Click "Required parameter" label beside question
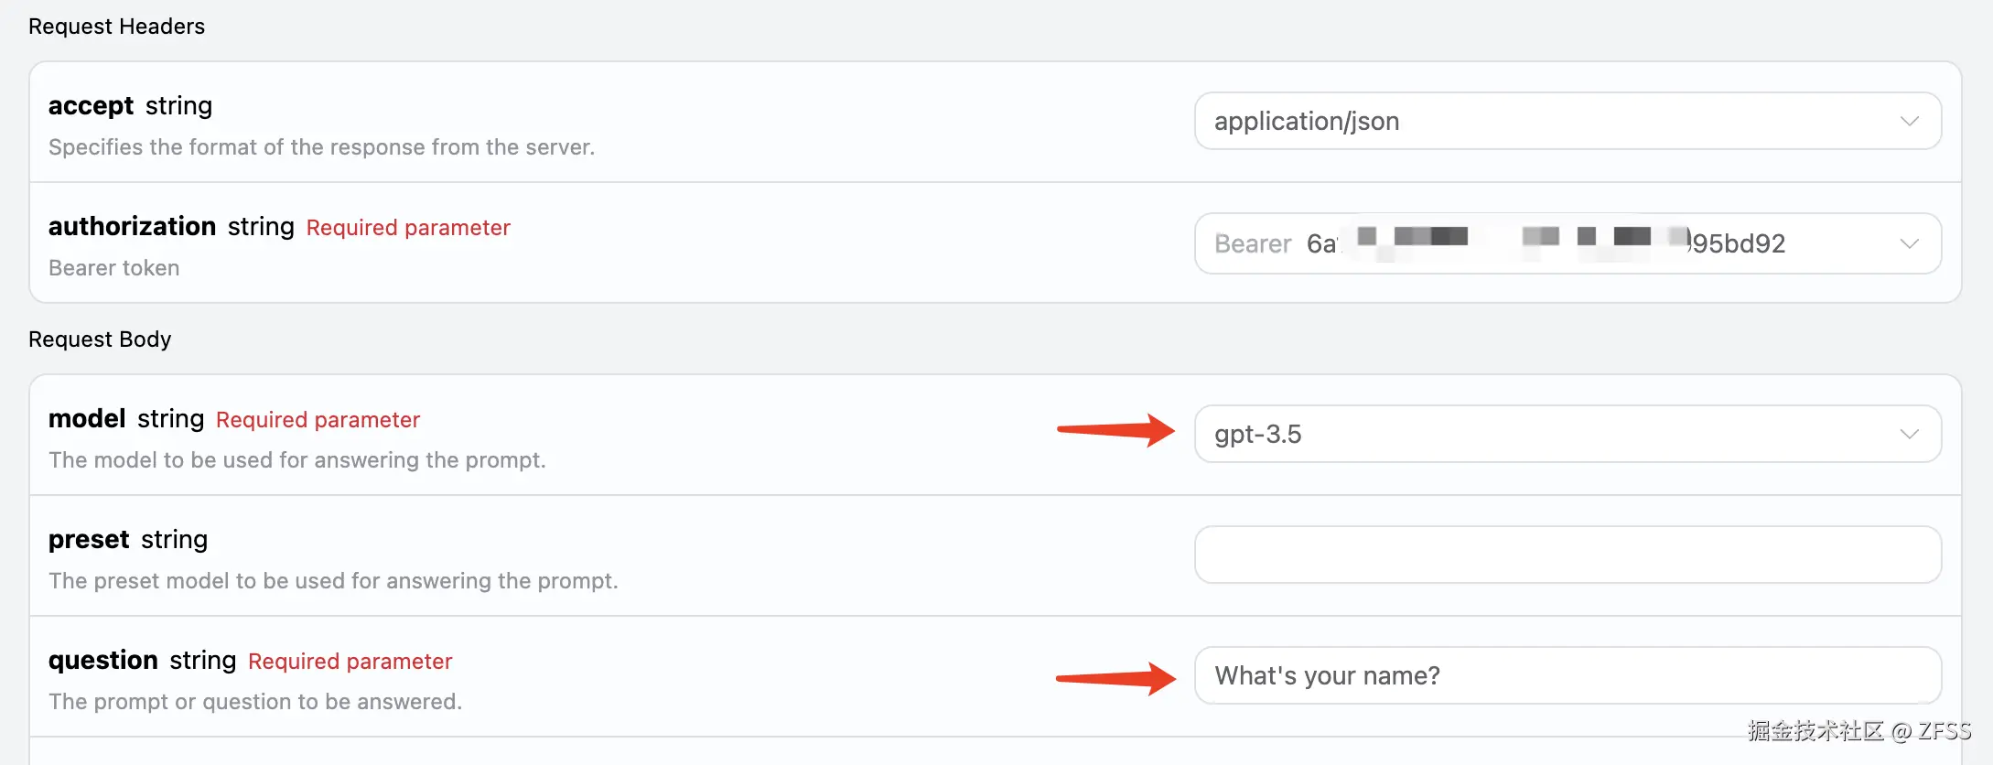This screenshot has width=1993, height=765. click(350, 662)
